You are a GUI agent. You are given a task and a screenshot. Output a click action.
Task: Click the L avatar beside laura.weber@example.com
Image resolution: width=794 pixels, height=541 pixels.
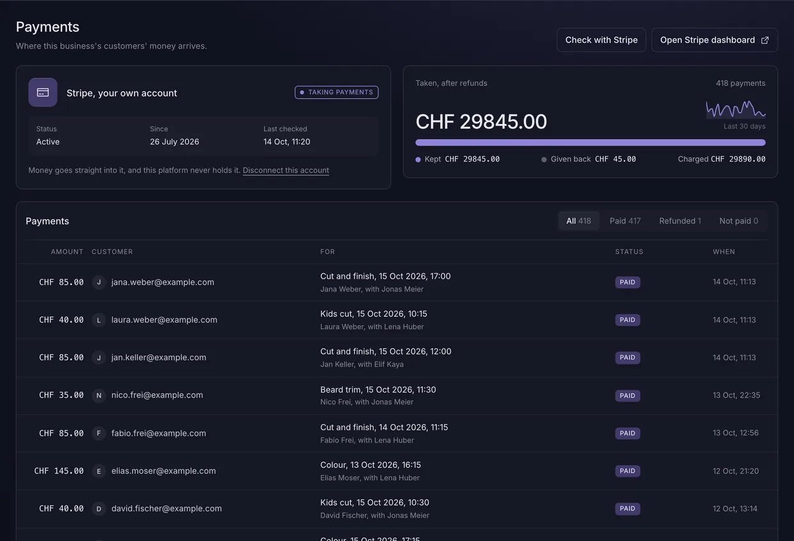99,320
